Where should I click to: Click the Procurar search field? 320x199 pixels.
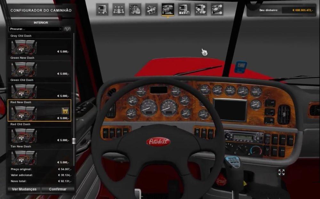click(34, 29)
